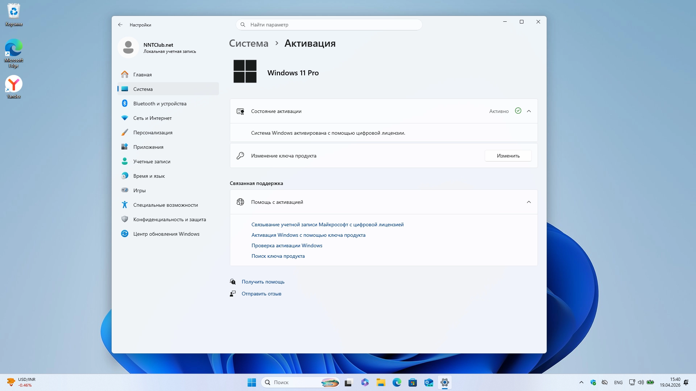Click Получить помощь link
The image size is (696, 391).
point(263,282)
